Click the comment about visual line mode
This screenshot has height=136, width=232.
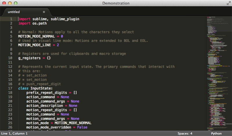[83, 41]
